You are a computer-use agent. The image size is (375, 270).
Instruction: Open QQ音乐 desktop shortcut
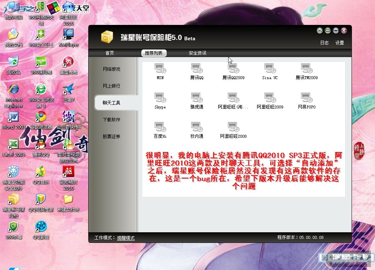[x=41, y=175]
